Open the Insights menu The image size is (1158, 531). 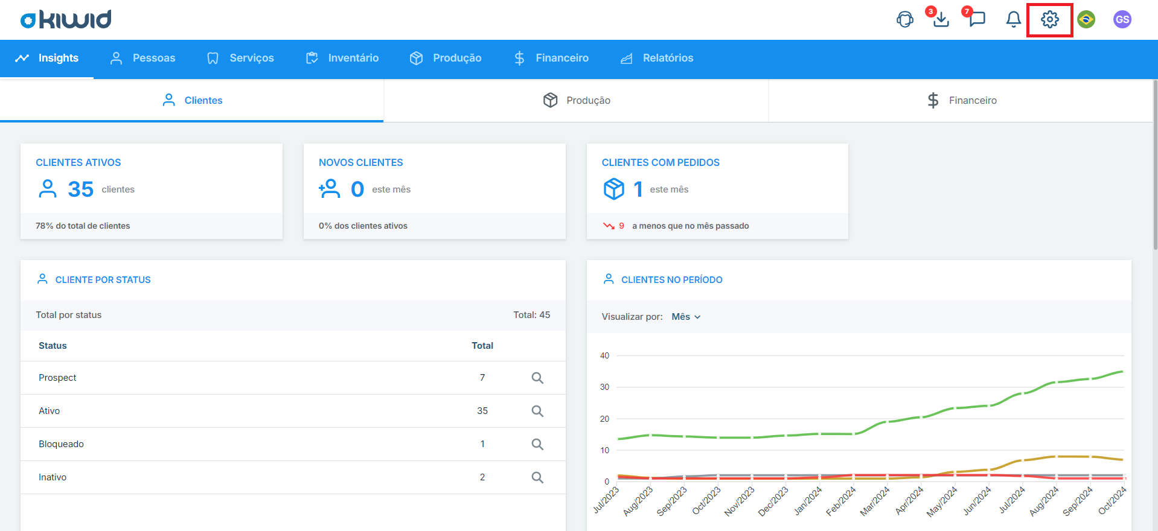46,58
